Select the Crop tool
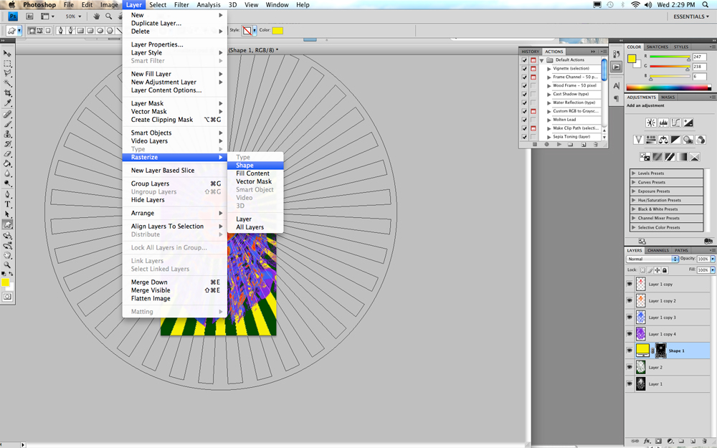 [7, 93]
